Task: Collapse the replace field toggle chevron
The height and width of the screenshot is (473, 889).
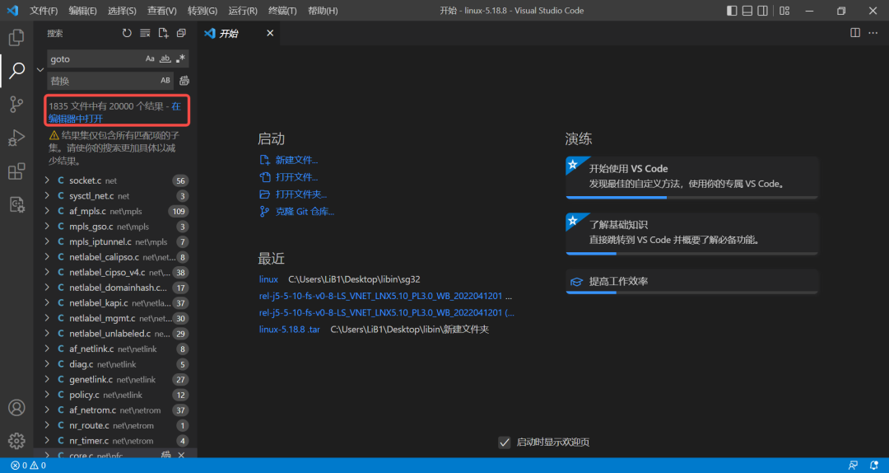Action: coord(40,69)
